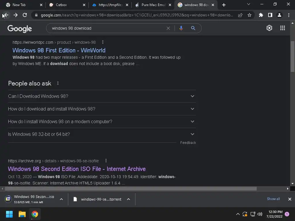Open File Explorer from the taskbar
This screenshot has height=221, width=295.
click(22, 214)
